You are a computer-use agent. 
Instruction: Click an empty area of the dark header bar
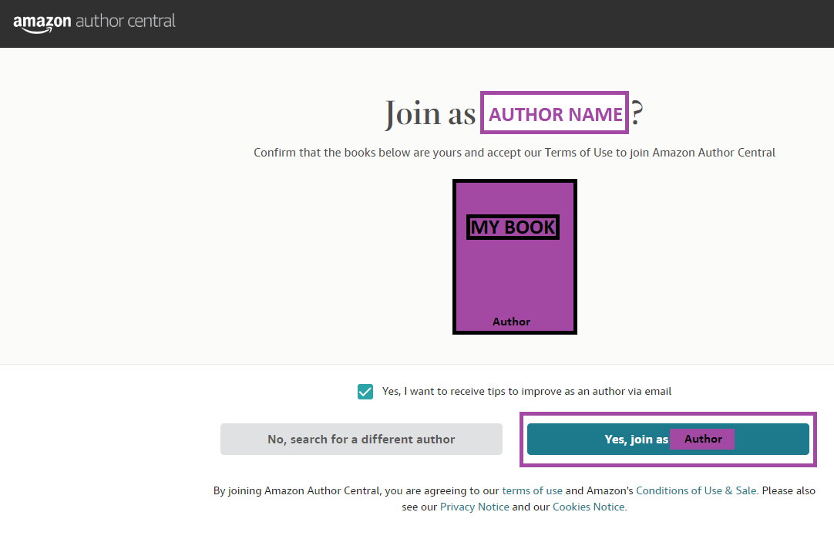(479, 23)
